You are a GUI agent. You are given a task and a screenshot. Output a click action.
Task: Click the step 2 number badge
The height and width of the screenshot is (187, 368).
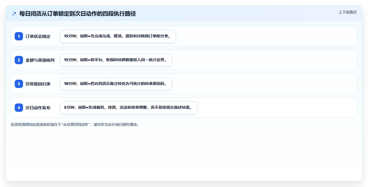point(19,60)
